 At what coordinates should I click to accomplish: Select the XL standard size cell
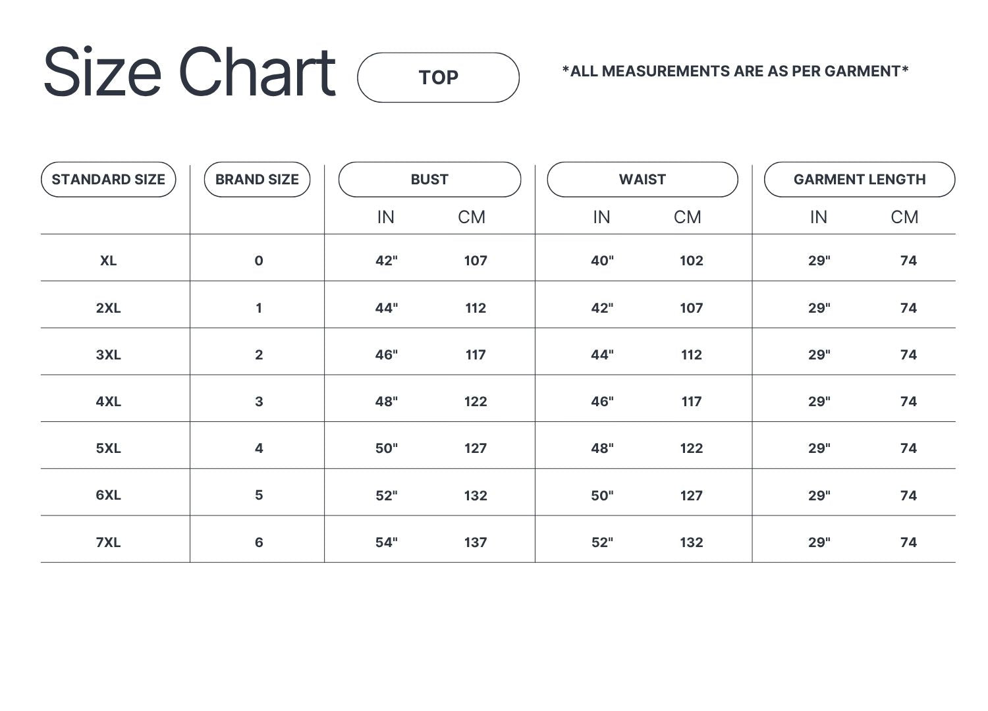[109, 261]
